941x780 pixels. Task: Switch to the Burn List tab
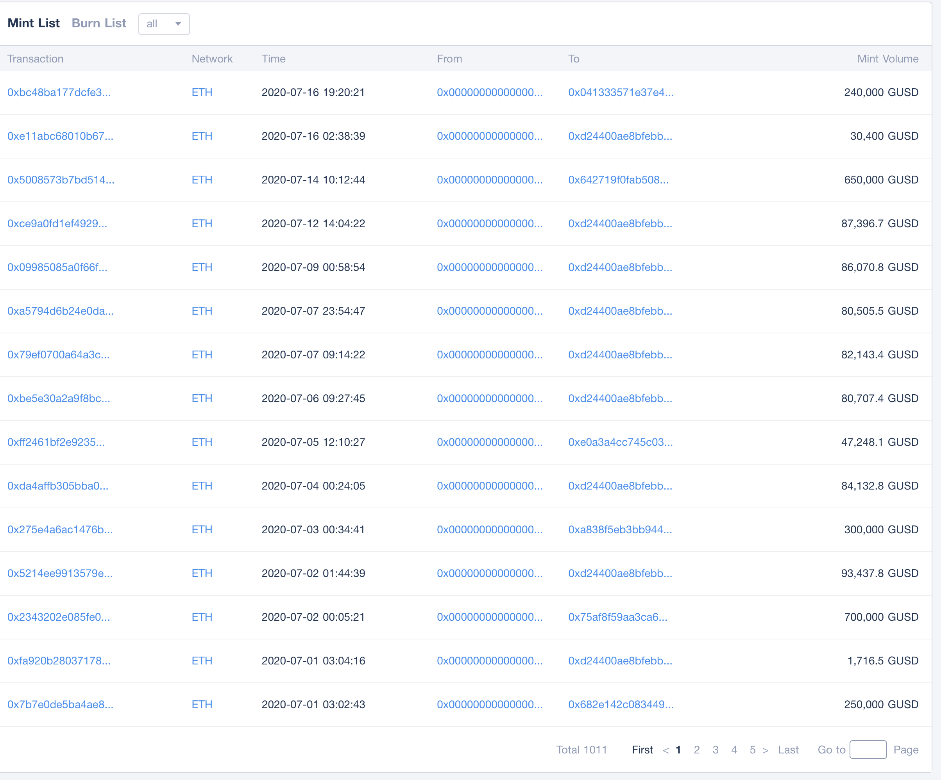pos(99,23)
